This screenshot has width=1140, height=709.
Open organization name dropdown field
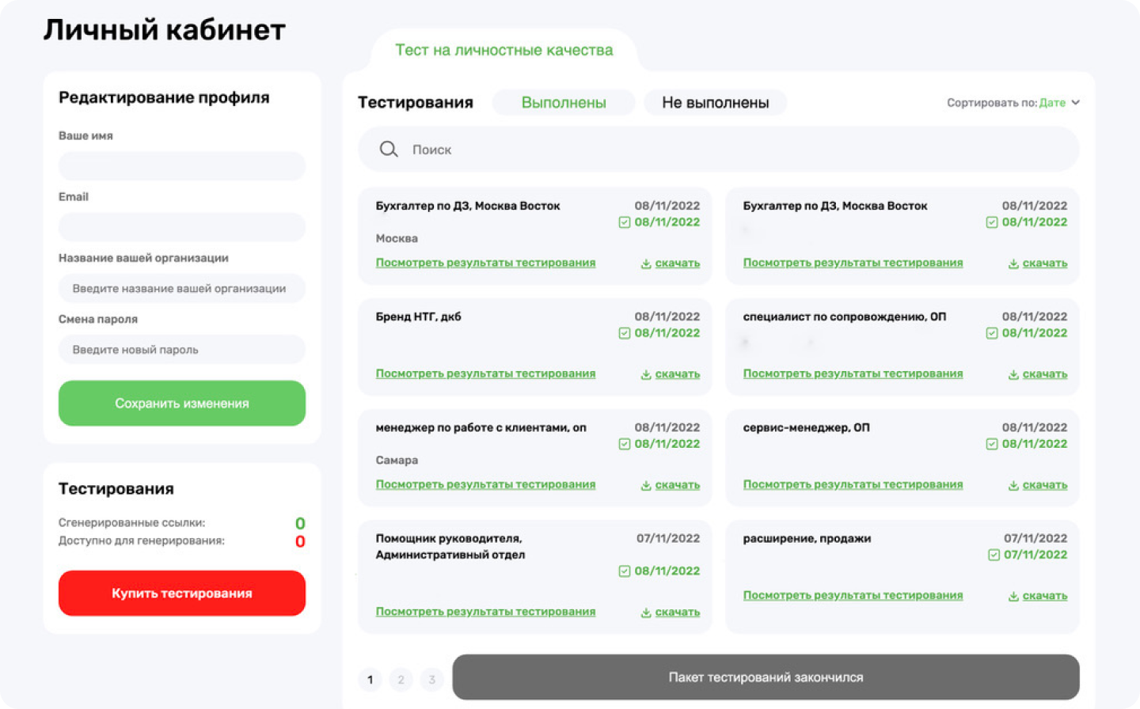point(181,288)
